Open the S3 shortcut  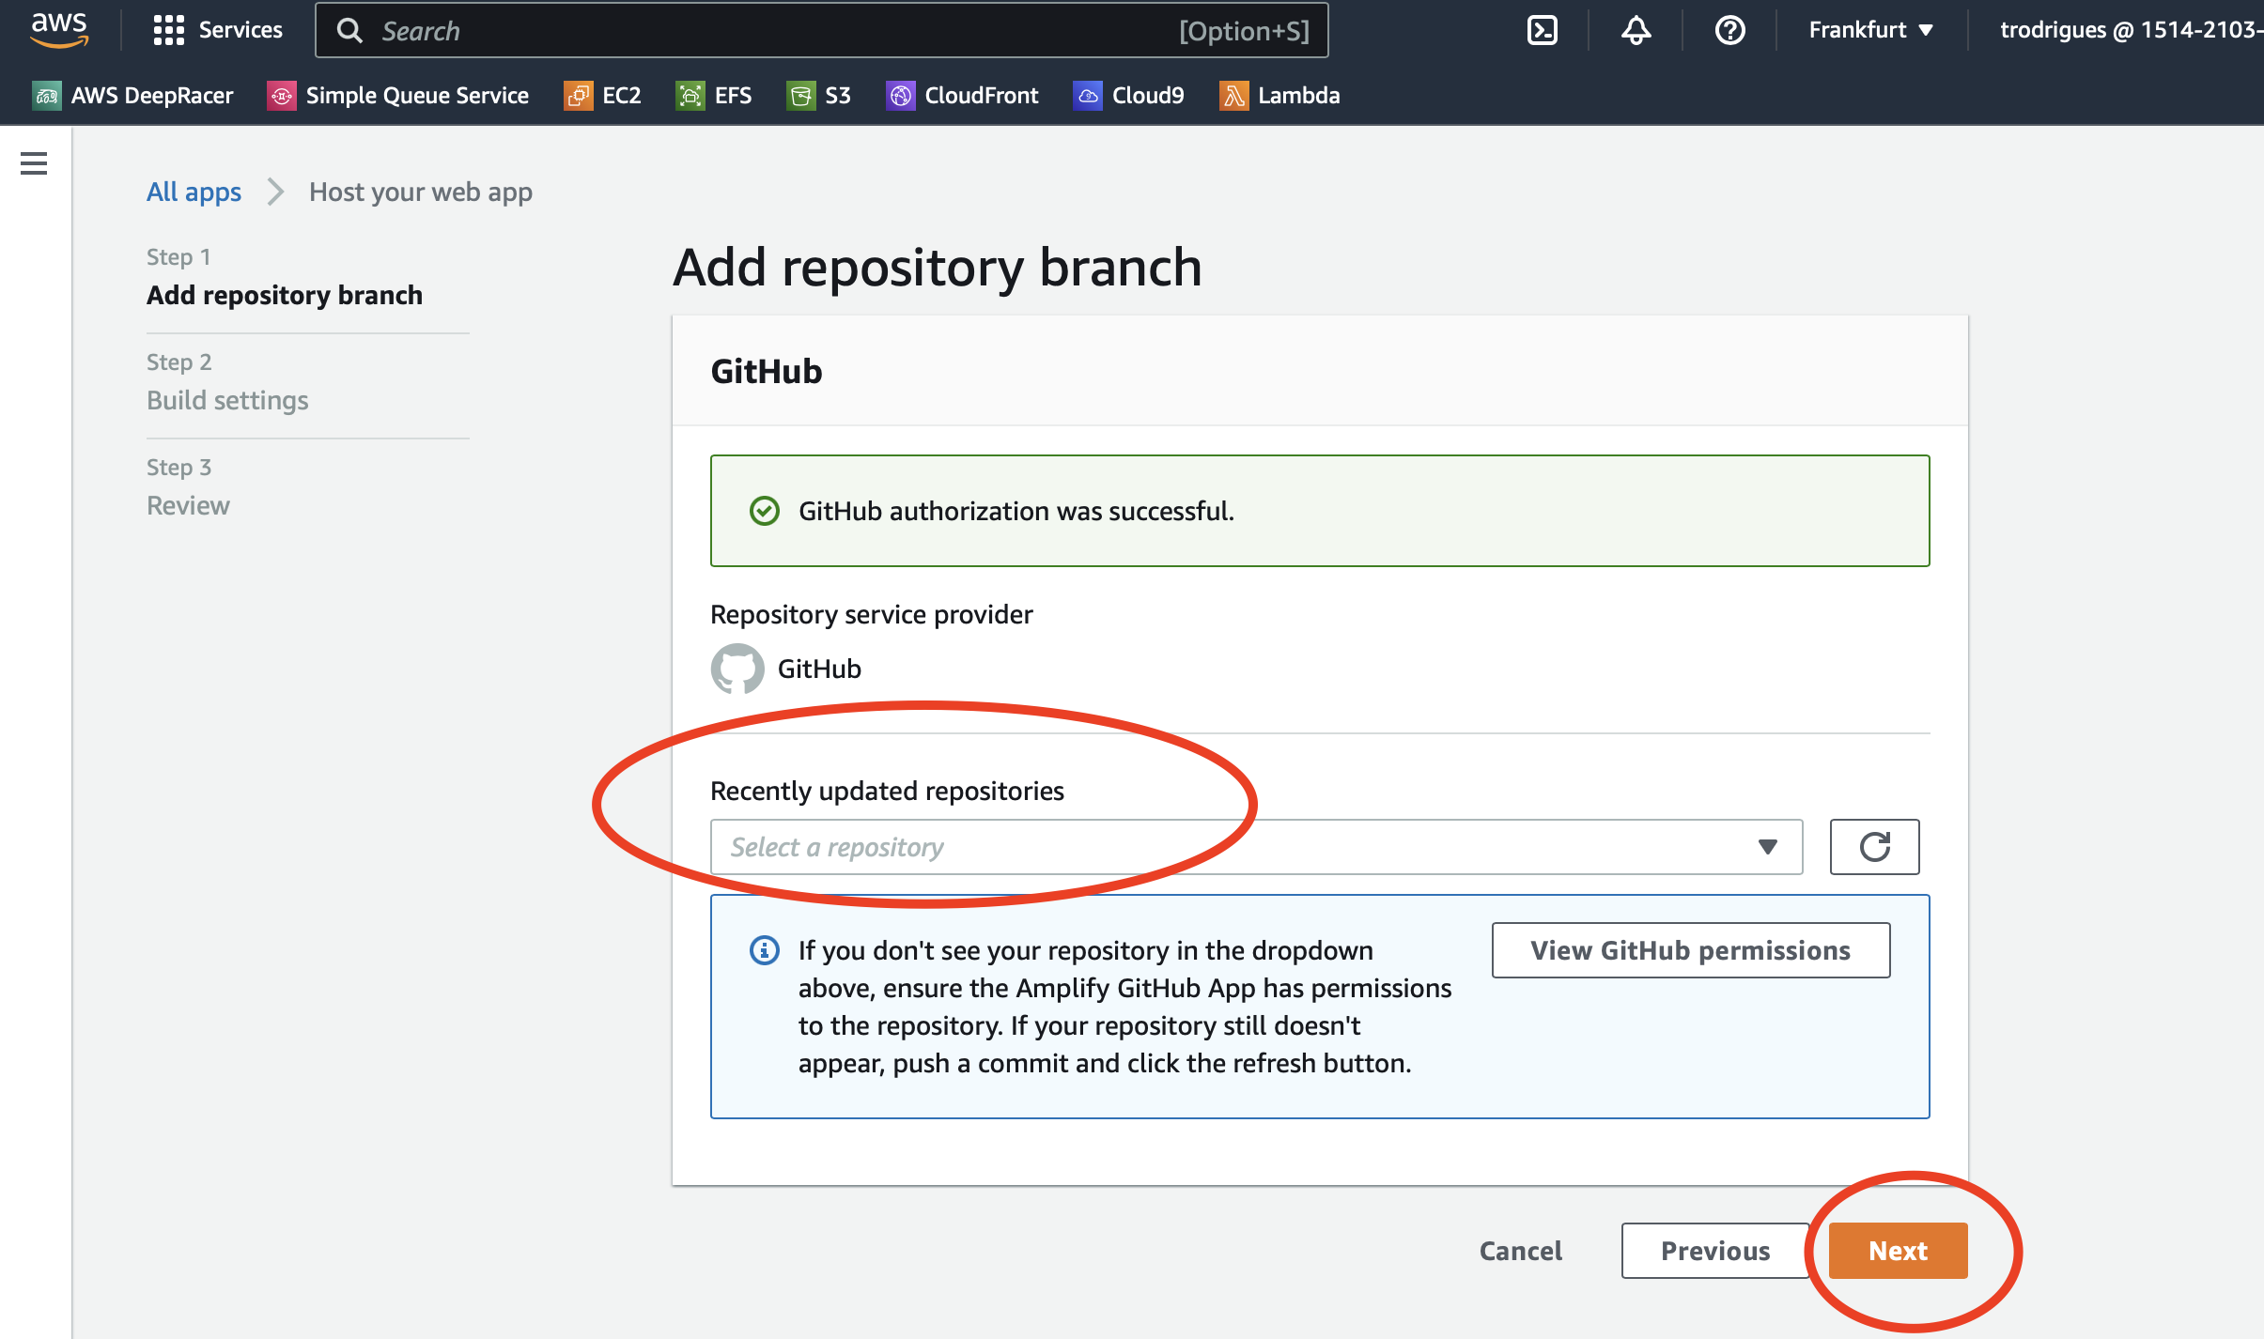pyautogui.click(x=818, y=95)
